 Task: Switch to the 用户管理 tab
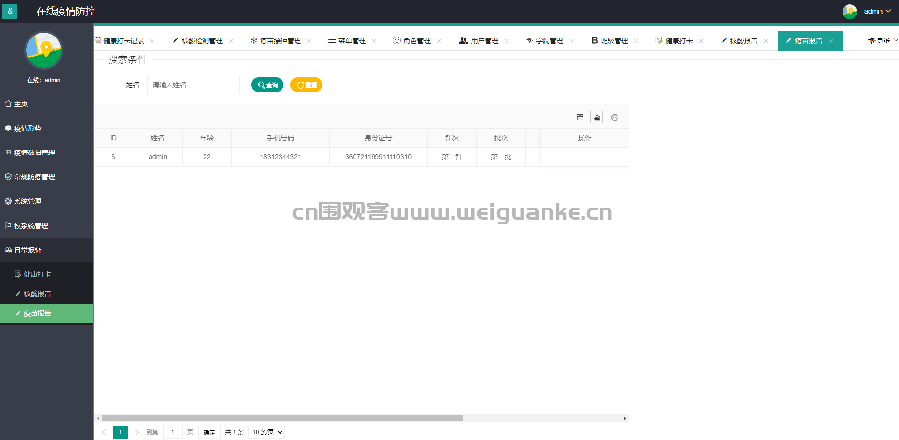[x=484, y=41]
